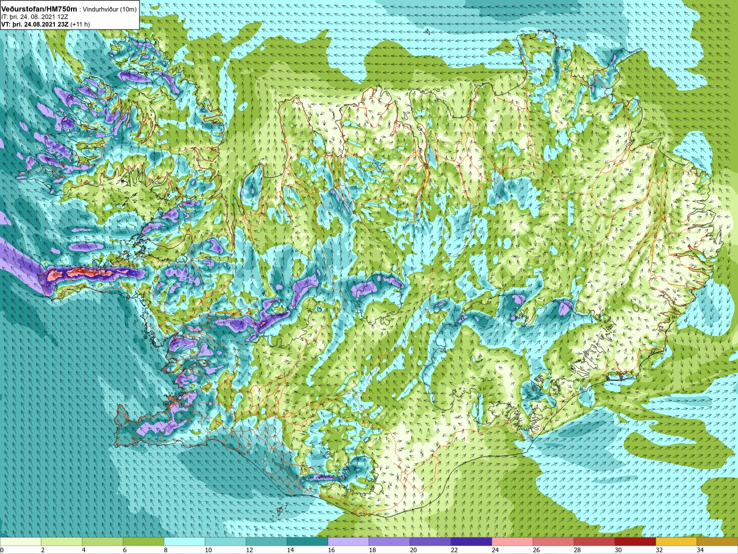Viewport: 738px width, 554px height.
Task: Click the '10' legend scale label
Action: point(208,550)
